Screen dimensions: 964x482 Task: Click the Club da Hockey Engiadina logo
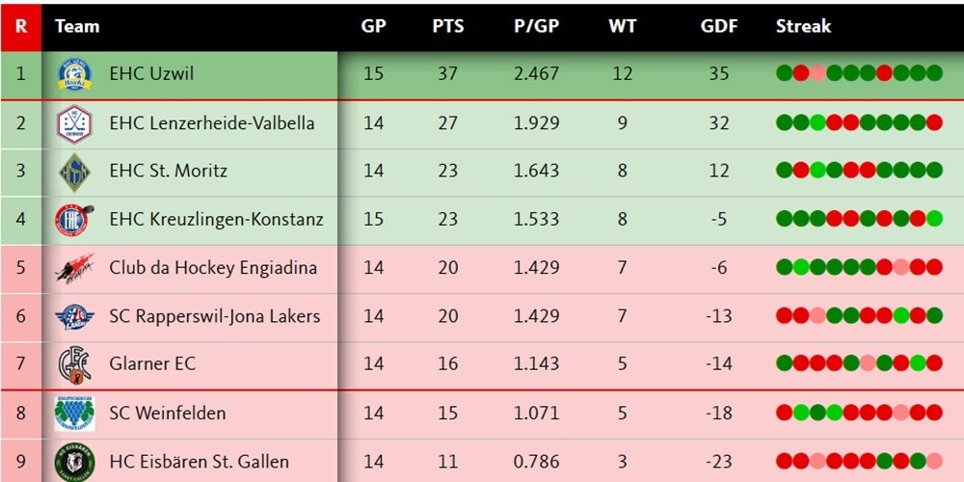pyautogui.click(x=74, y=268)
